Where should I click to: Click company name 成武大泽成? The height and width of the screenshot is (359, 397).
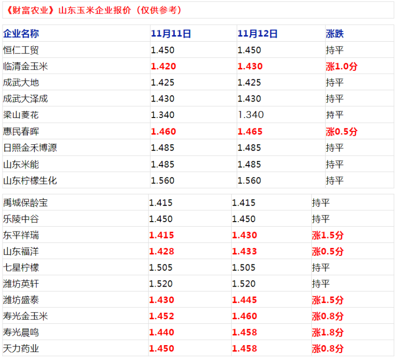click(x=26, y=99)
